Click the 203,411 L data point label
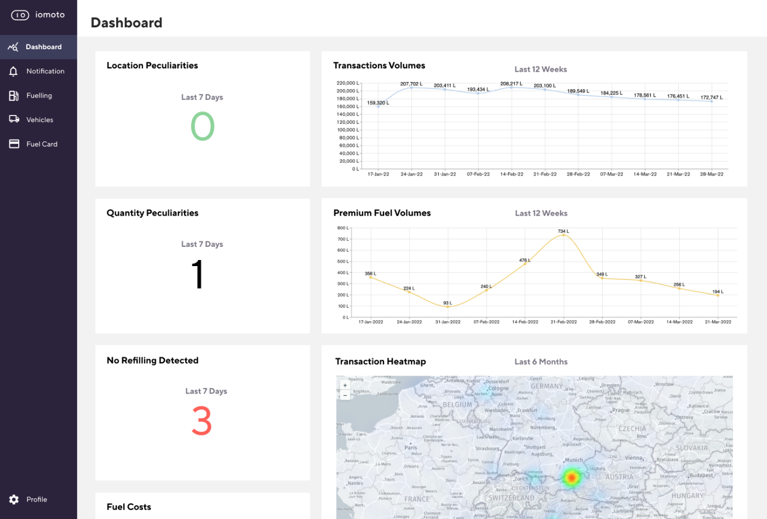The height and width of the screenshot is (519, 767). pyautogui.click(x=445, y=85)
